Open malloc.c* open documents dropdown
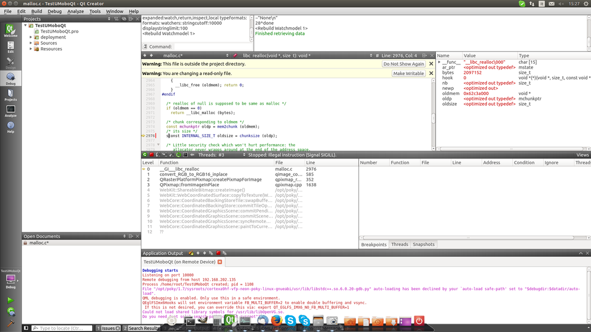591x332 pixels. coord(195,56)
